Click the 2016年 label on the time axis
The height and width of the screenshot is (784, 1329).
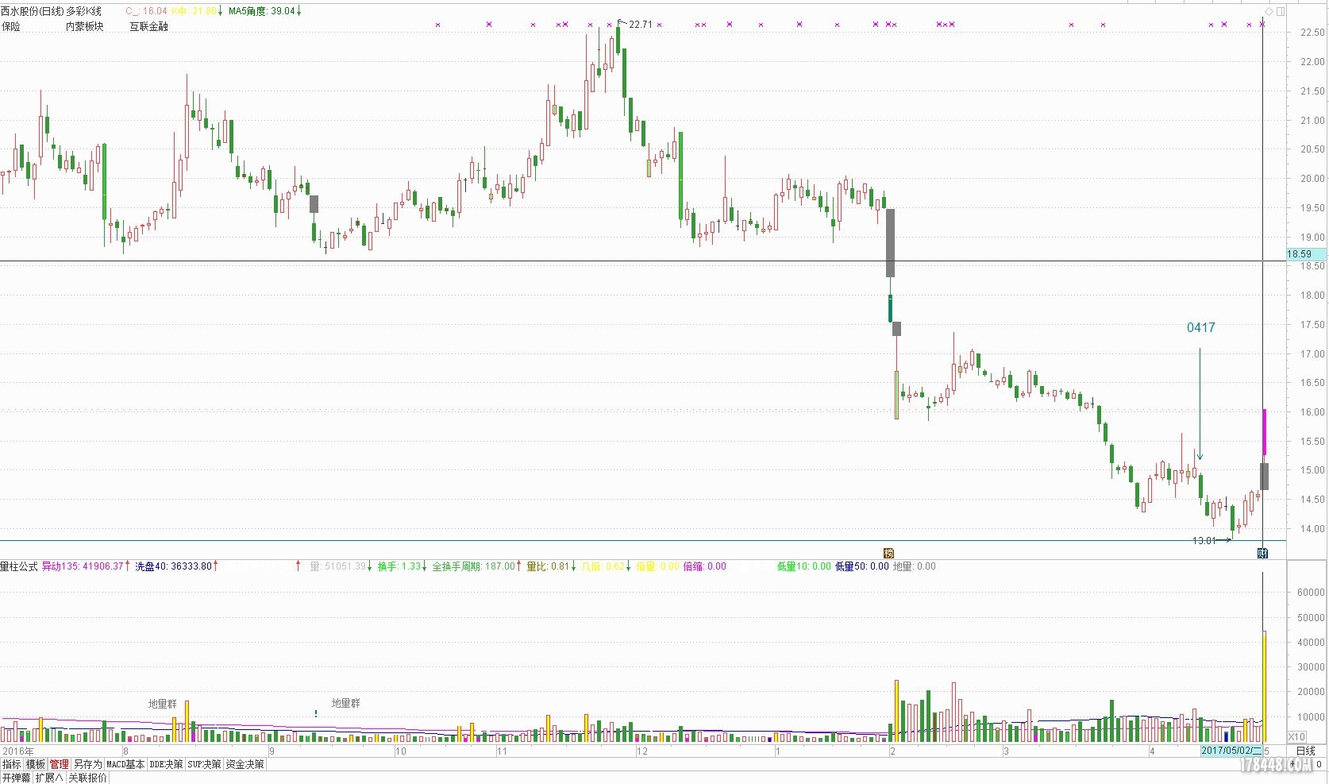(17, 751)
